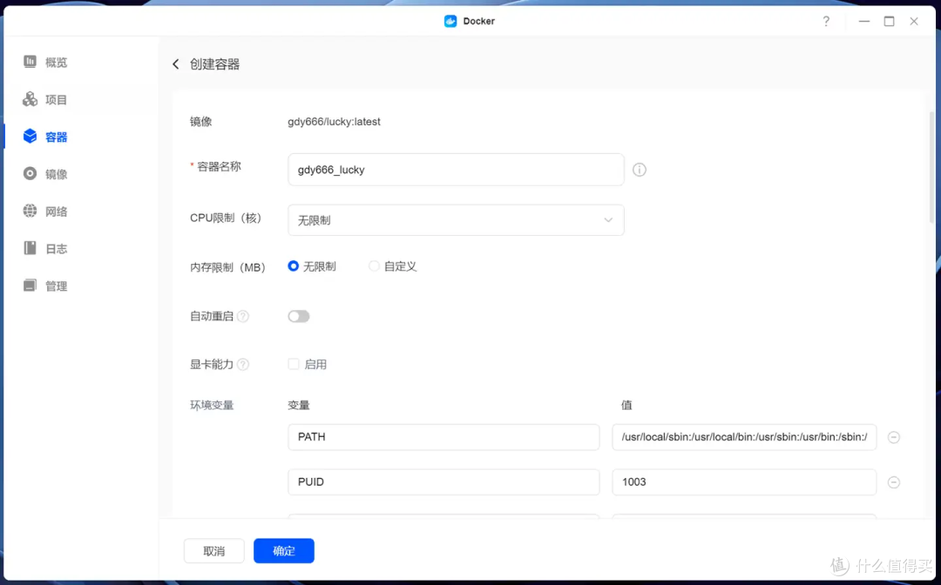The image size is (941, 585).
Task: Open the CPU限制 dropdown
Action: click(456, 220)
